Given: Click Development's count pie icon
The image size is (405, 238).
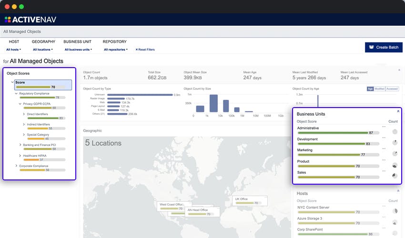Looking at the screenshot, I should pos(395,142).
